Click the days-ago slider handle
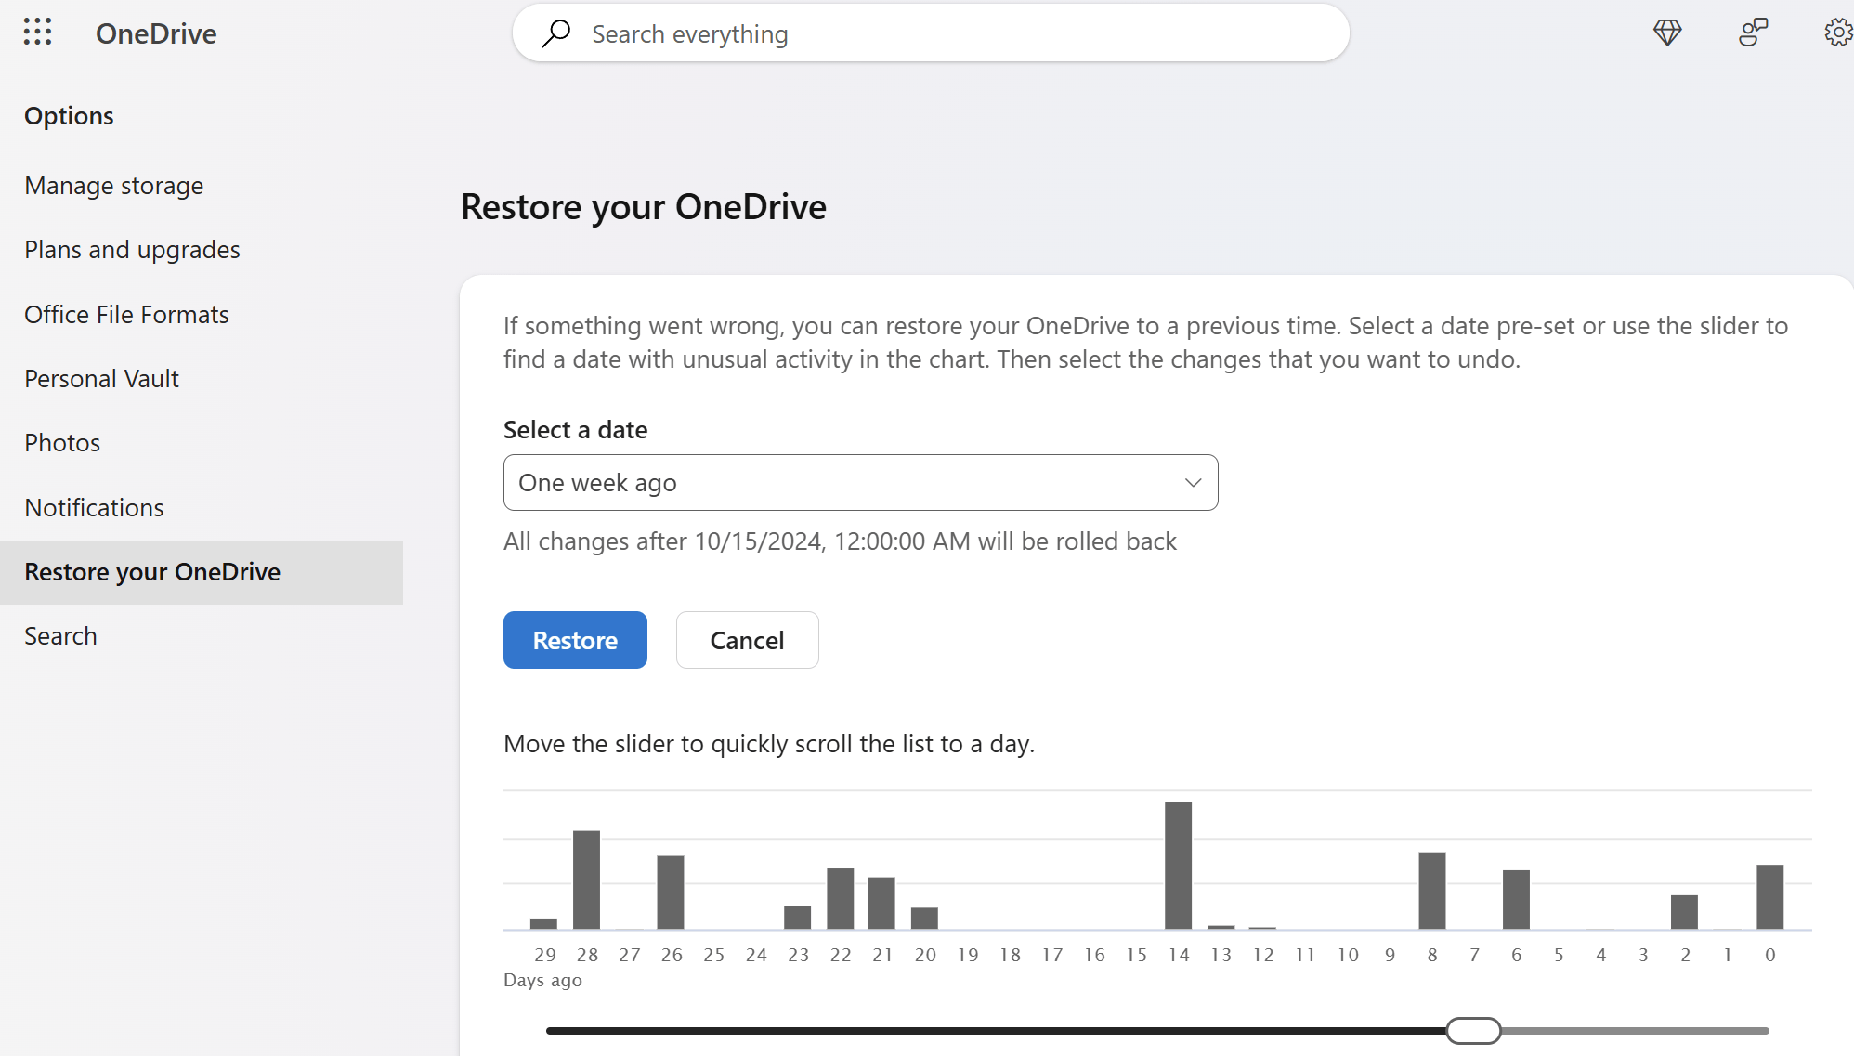The width and height of the screenshot is (1854, 1056). [x=1473, y=1030]
